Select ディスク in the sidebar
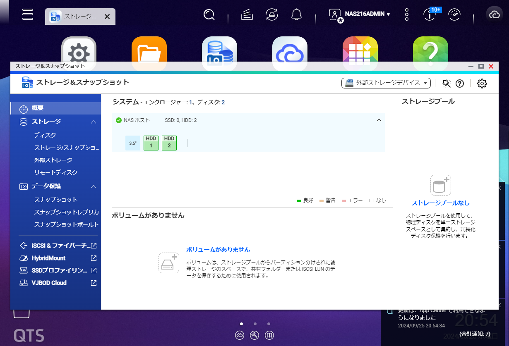Screen dimensions: 509x346 (x=45, y=135)
